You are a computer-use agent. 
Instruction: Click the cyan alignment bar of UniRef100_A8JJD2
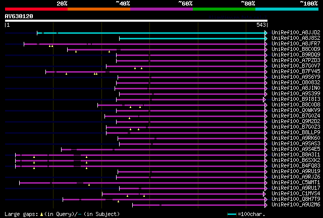point(151,33)
